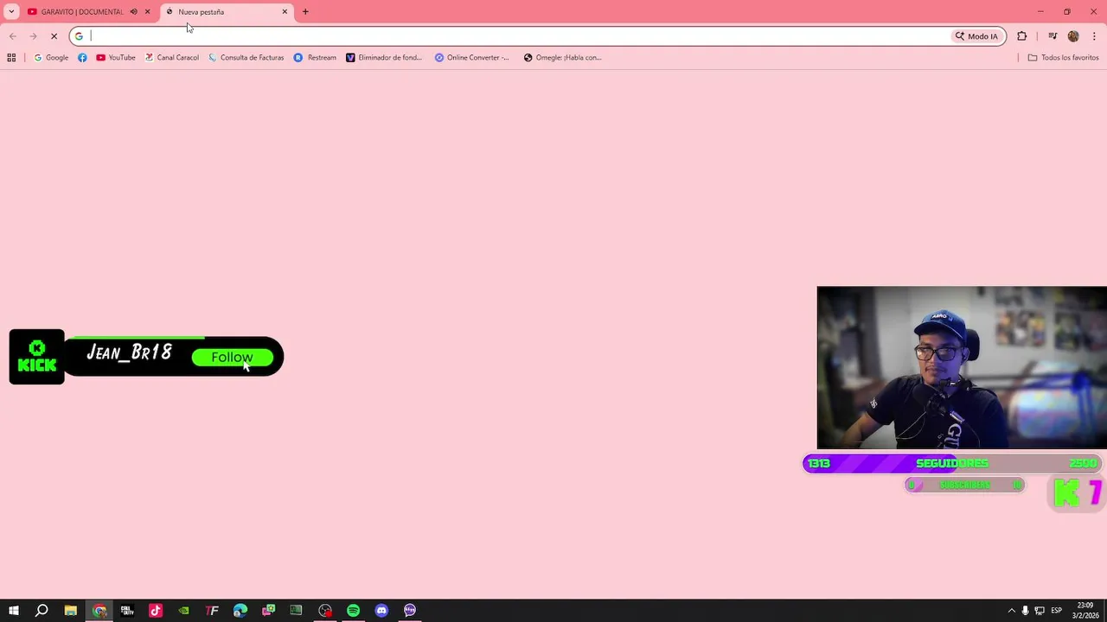Click the green Follow button overlay
This screenshot has height=622, width=1107.
tap(232, 358)
